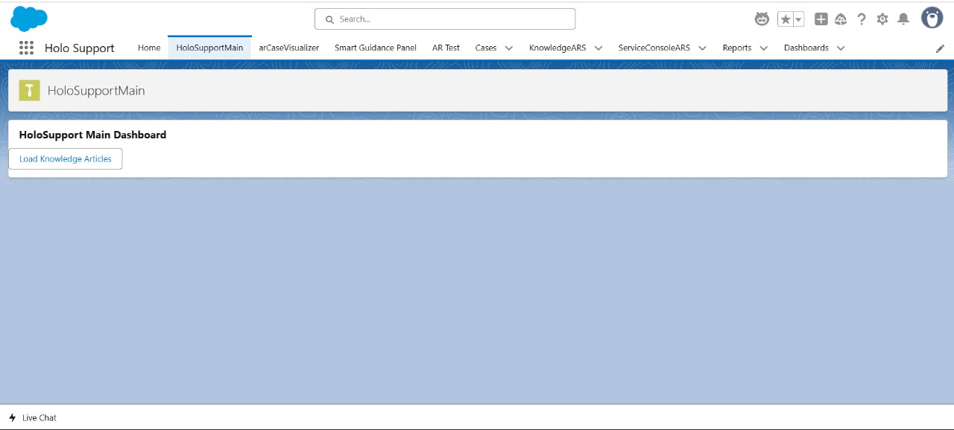Click the HoloSupportMain page title text

[x=96, y=91]
